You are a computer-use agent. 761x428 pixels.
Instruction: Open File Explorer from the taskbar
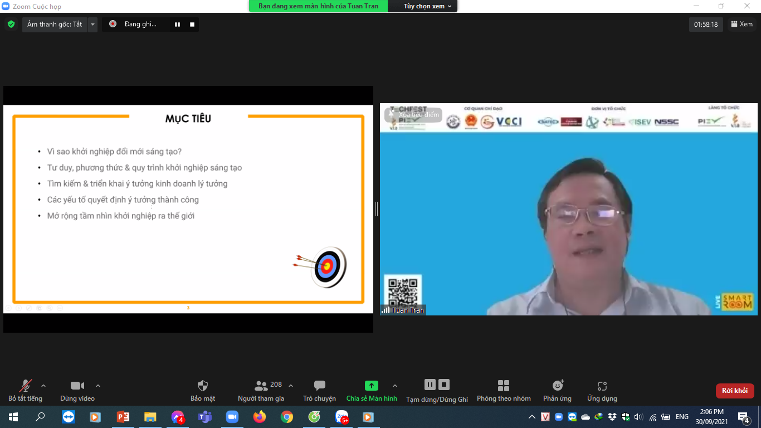pos(150,417)
